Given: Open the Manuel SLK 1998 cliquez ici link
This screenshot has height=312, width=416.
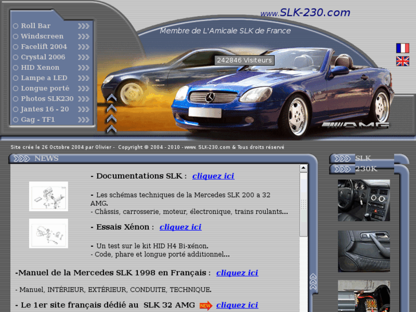Looking at the screenshot, I should point(237,273).
